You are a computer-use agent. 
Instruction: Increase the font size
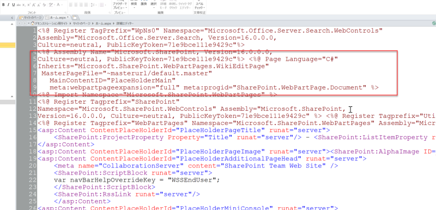(x=34, y=5)
